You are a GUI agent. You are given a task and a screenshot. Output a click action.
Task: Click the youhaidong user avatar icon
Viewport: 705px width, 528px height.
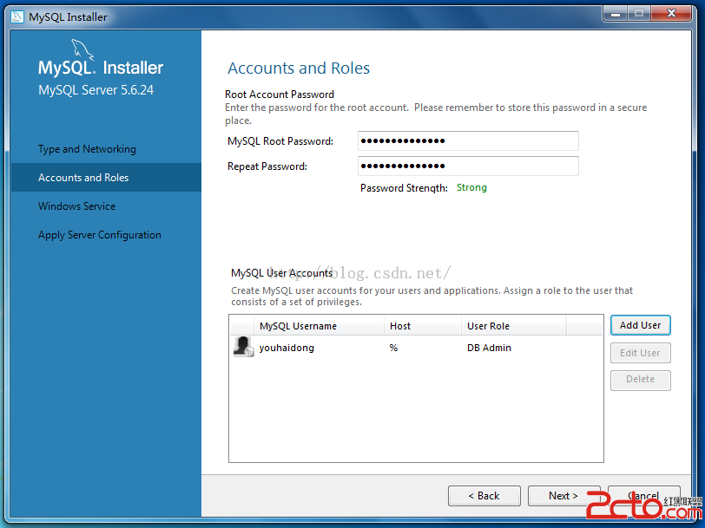click(244, 347)
